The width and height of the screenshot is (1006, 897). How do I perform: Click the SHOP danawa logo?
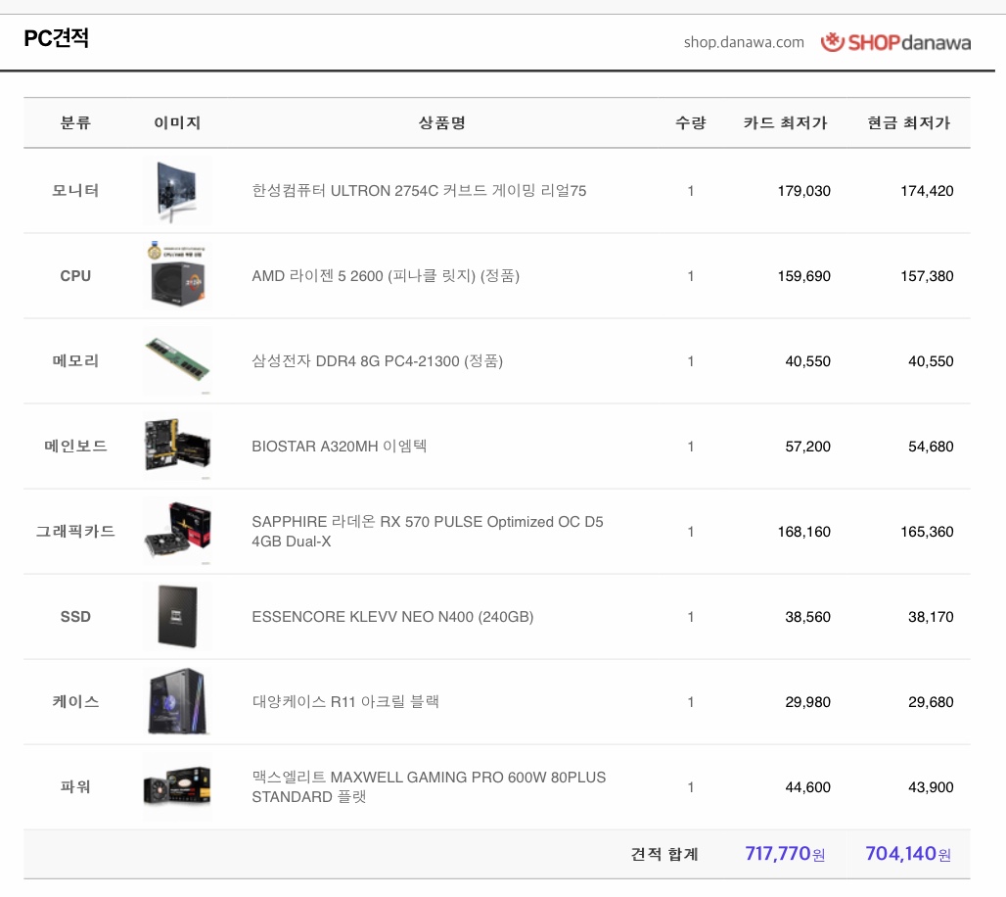pos(895,42)
